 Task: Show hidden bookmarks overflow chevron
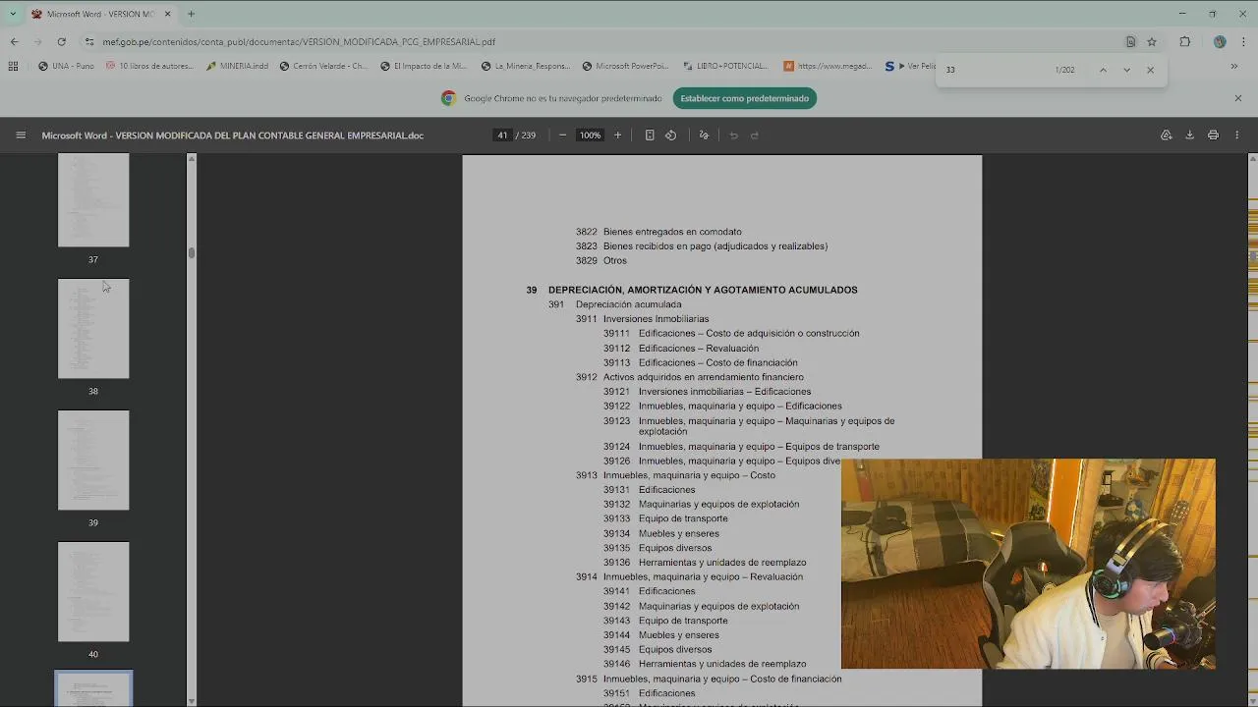(x=1233, y=66)
